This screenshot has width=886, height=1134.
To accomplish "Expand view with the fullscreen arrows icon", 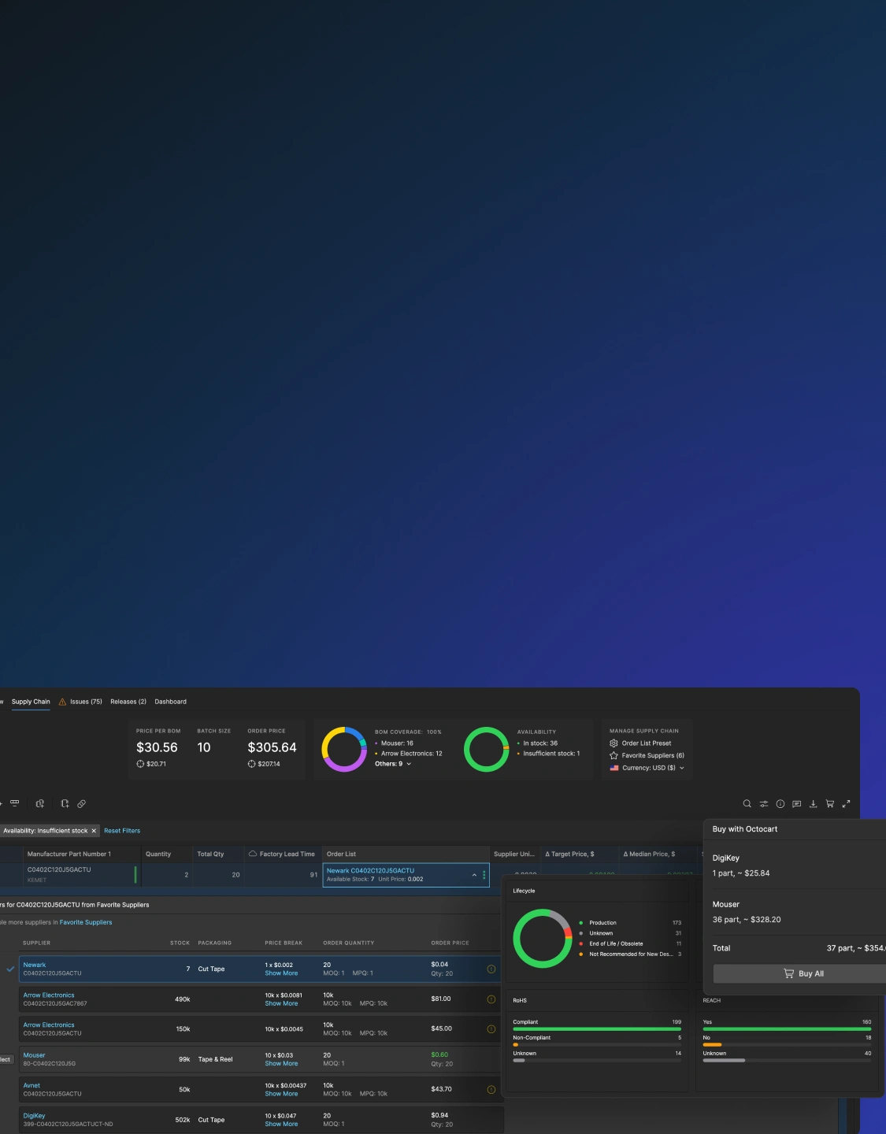I will click(846, 804).
